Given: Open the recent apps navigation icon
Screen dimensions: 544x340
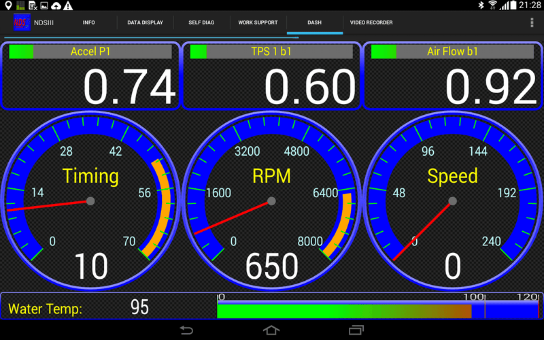Looking at the screenshot, I should (356, 330).
